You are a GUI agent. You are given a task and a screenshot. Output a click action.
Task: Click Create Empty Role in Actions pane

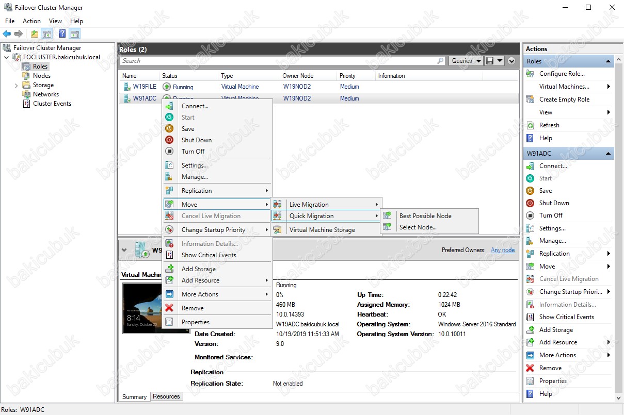tap(564, 99)
